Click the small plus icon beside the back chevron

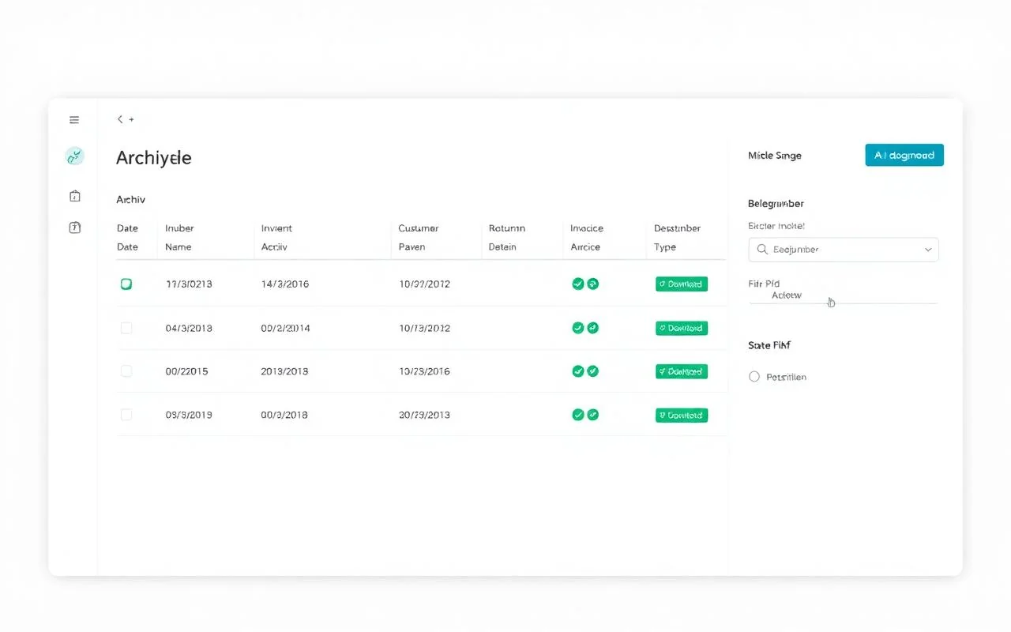(131, 119)
